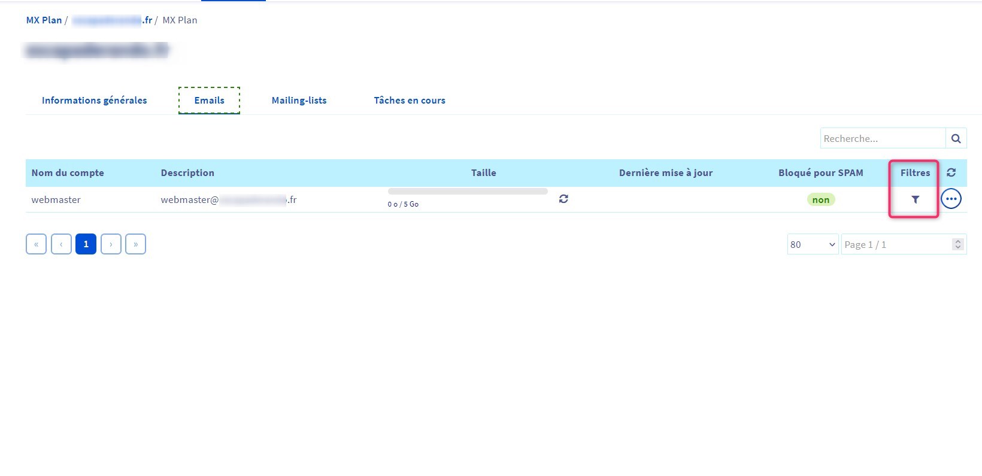
Task: Refresh the accounts table via header icon
Action: click(x=951, y=172)
